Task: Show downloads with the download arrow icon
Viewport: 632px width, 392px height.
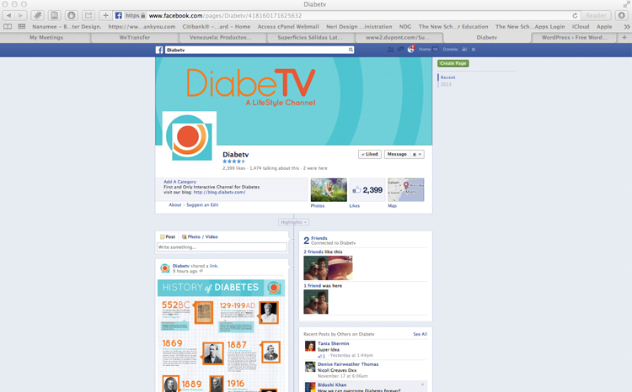Action: coord(622,15)
